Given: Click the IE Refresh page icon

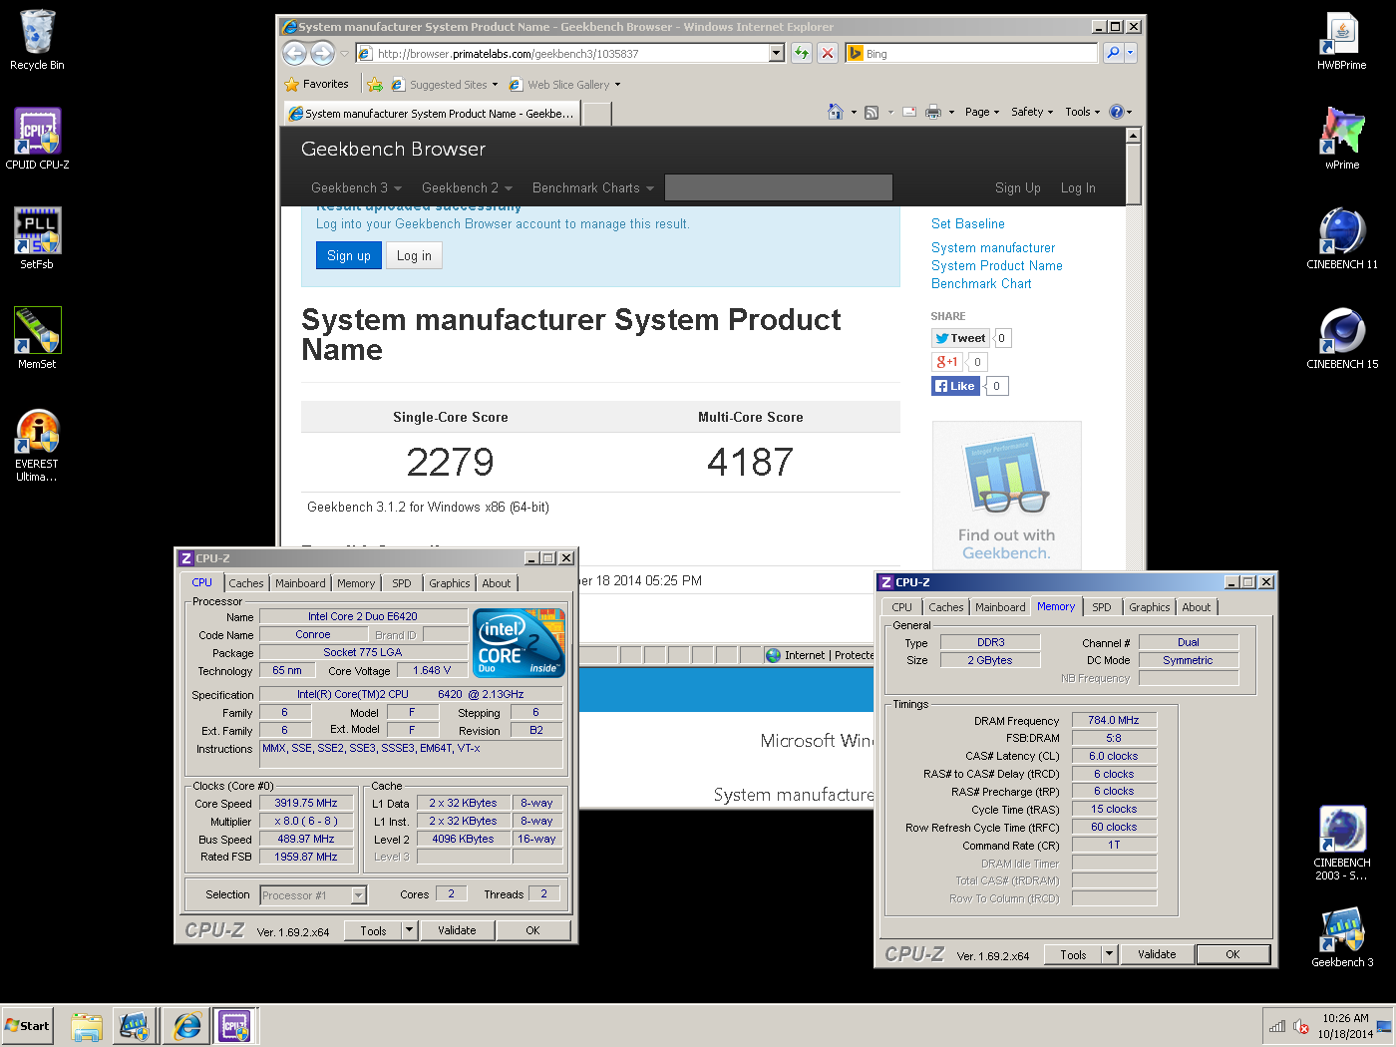Looking at the screenshot, I should (x=802, y=53).
